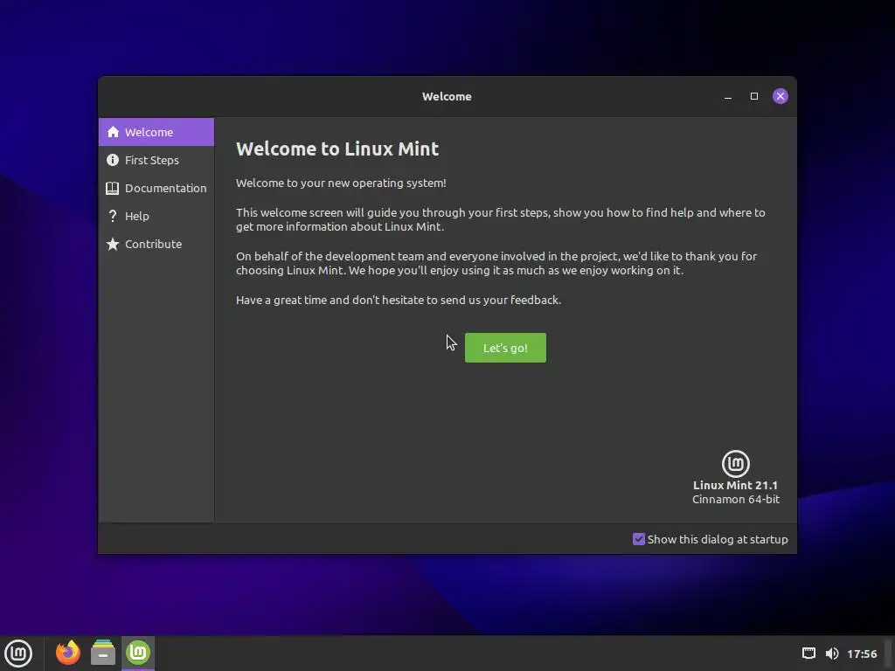
Task: Click the Linux Mint 21.1 version text
Action: coord(735,485)
